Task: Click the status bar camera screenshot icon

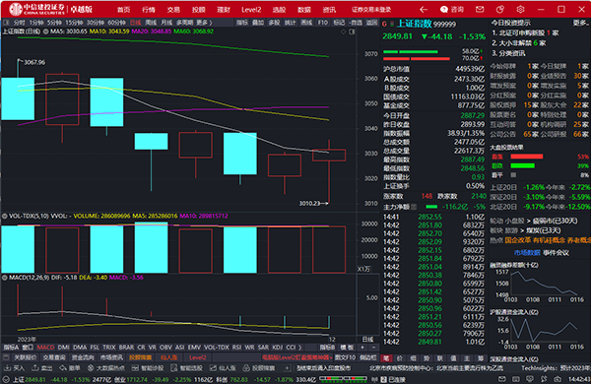Action: point(558,379)
